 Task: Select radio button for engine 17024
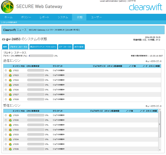click(x=6, y=80)
